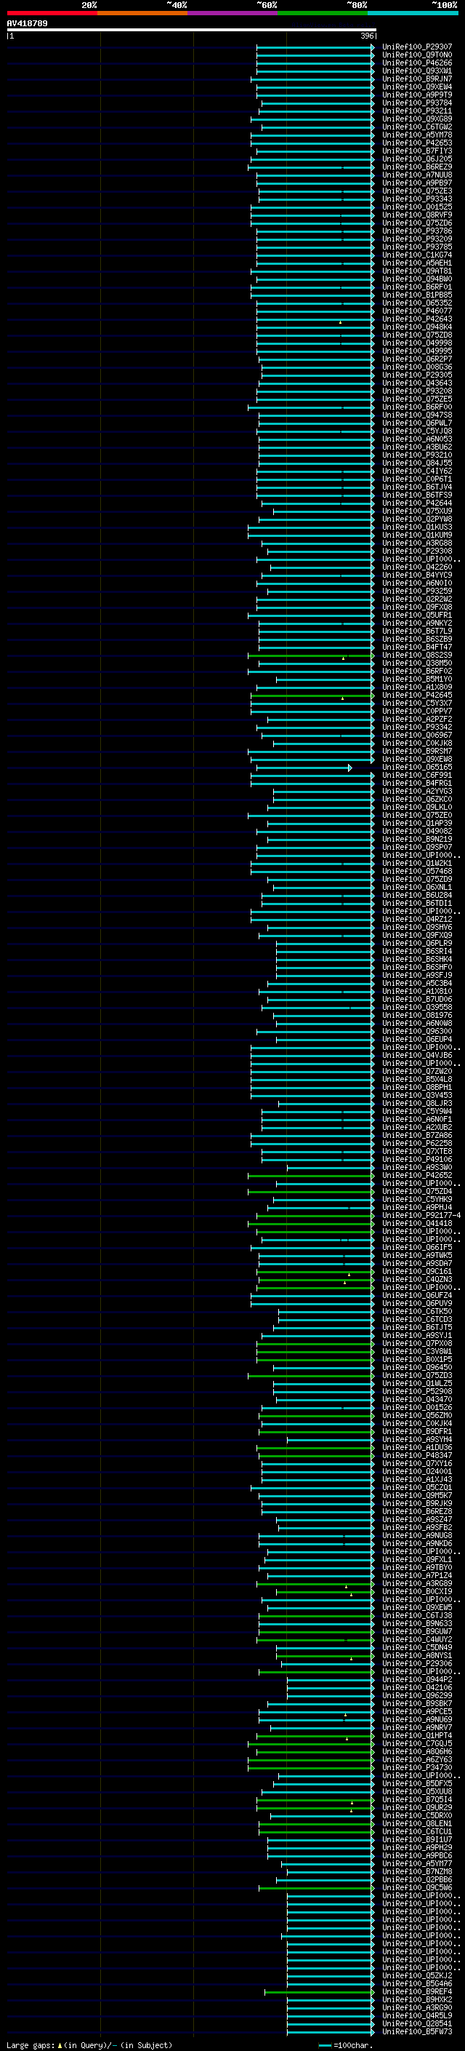The image size is (465, 2051).
Task: Select hit label UniRef100_Q8S2S9
Action: point(417,656)
